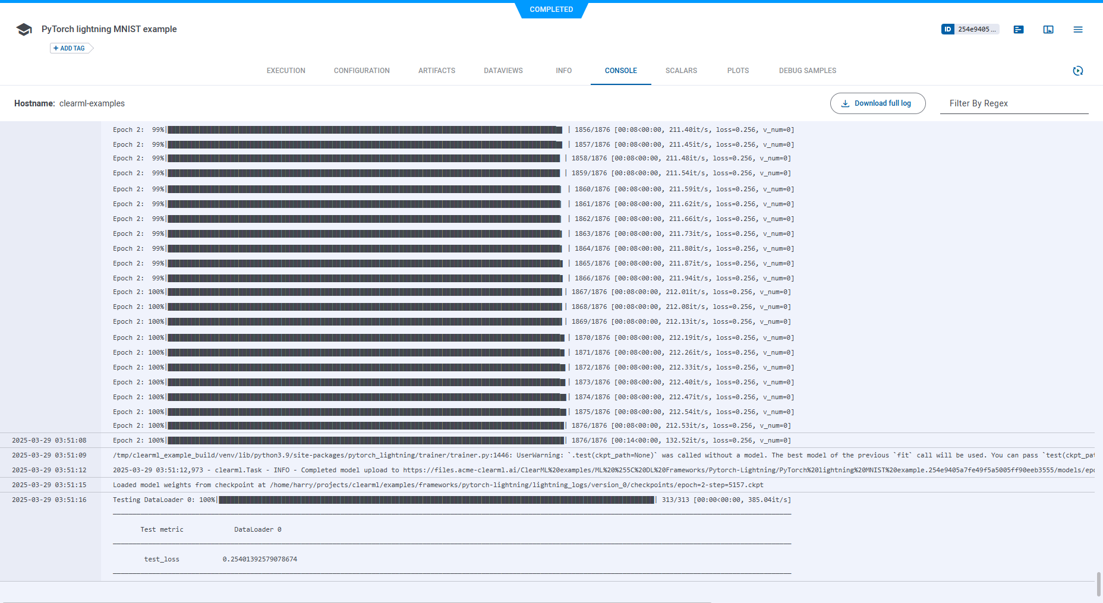Go to the ARTIFACTS tab
This screenshot has width=1103, height=603.
436,71
